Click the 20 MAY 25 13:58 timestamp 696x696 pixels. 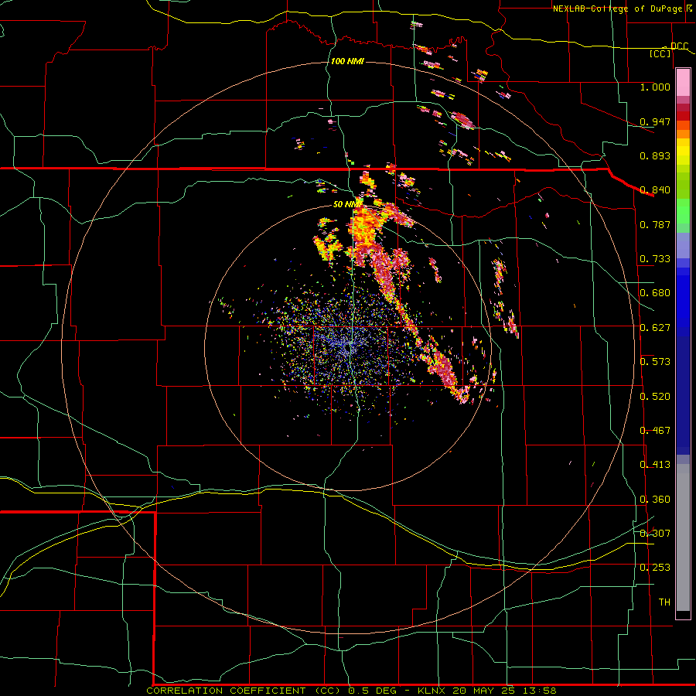[505, 691]
